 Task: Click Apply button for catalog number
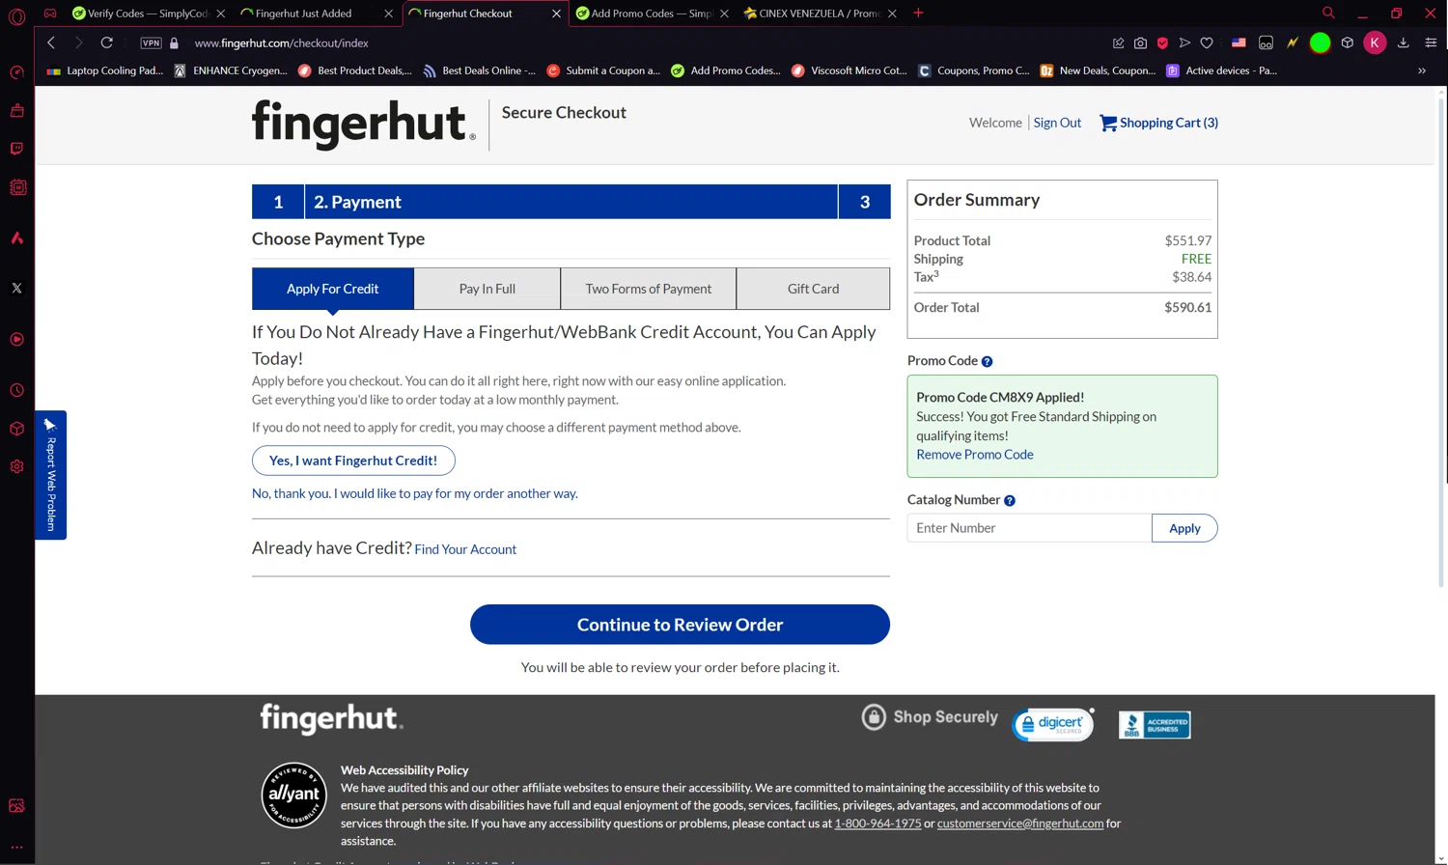(x=1184, y=528)
